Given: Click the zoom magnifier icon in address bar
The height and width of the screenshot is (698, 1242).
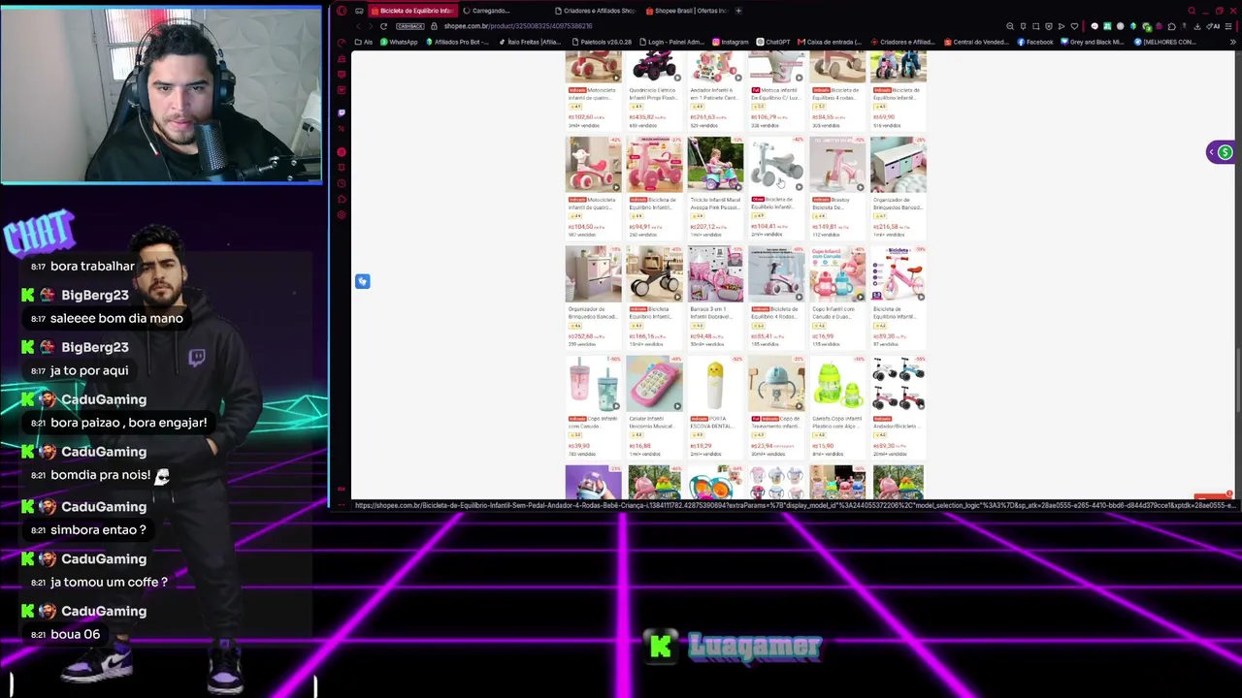Looking at the screenshot, I should click(x=1010, y=26).
